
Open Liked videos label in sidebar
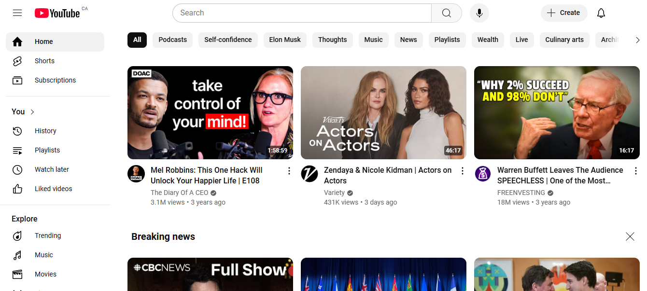[x=53, y=189]
